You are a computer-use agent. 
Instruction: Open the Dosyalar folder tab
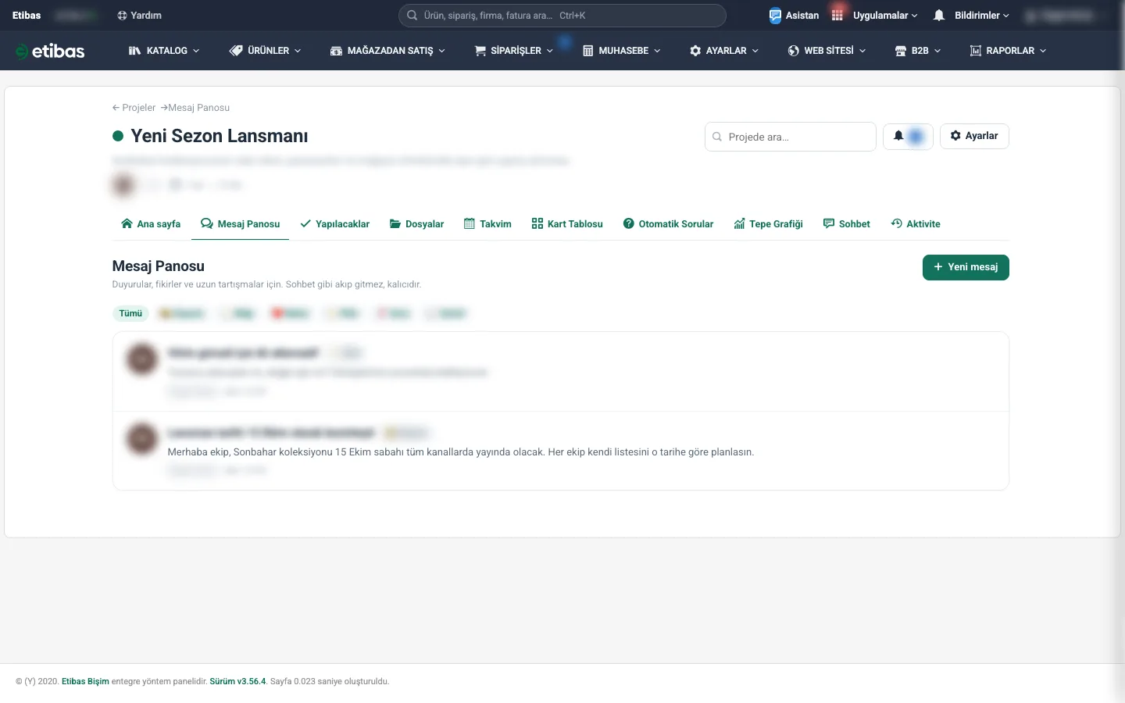416,224
